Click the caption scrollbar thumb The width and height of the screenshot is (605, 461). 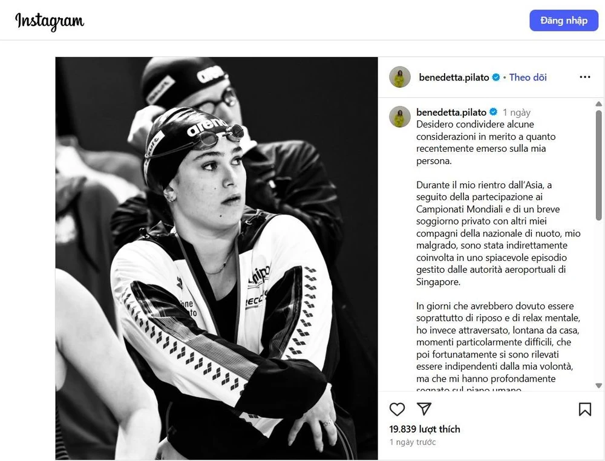[598, 165]
